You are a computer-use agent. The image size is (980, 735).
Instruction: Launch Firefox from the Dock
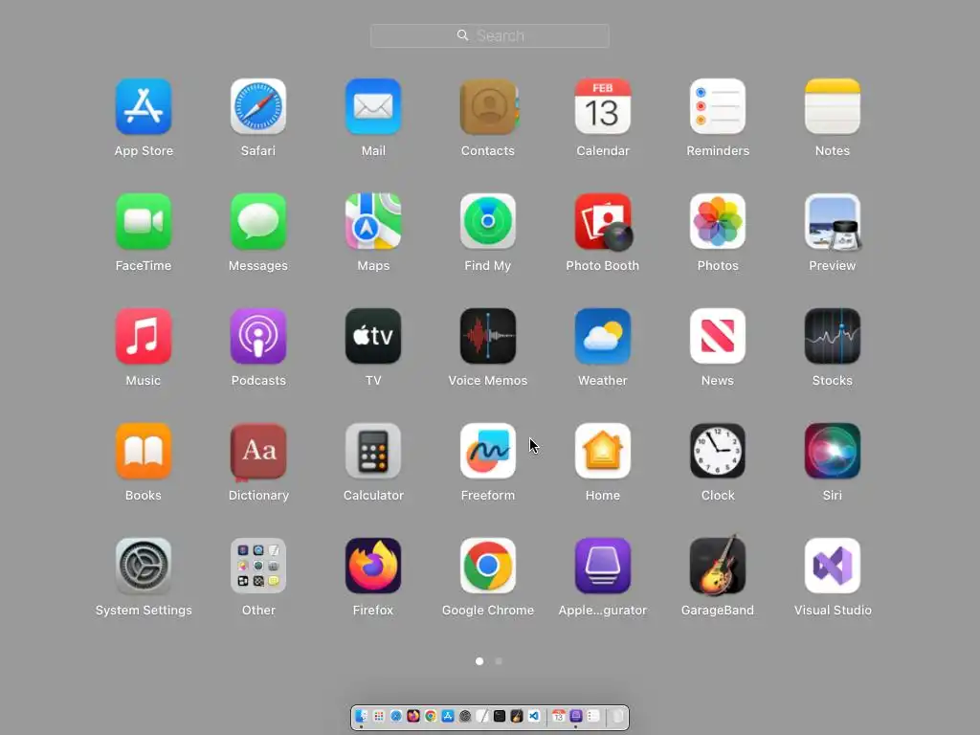[x=413, y=716]
